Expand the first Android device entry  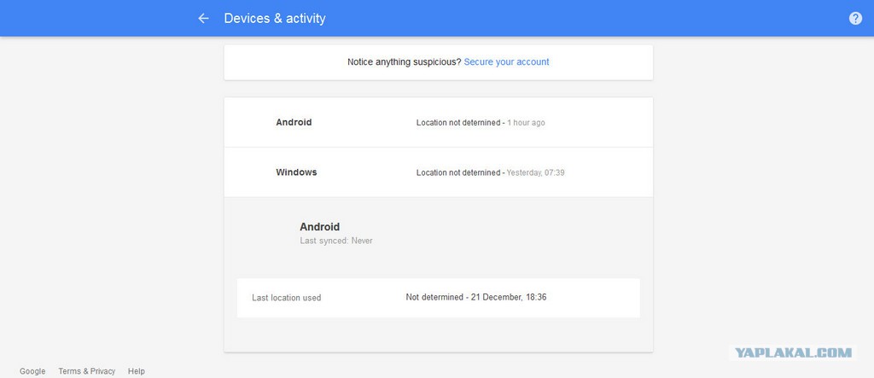438,123
